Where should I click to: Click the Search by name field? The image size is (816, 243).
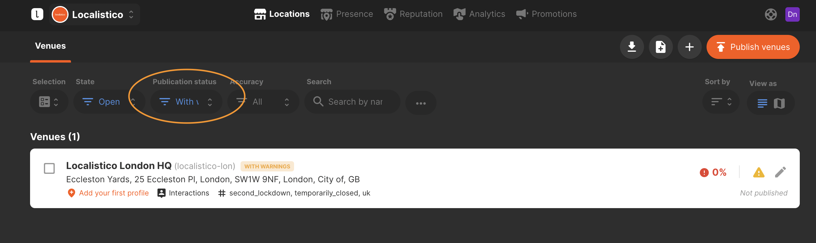pos(355,102)
